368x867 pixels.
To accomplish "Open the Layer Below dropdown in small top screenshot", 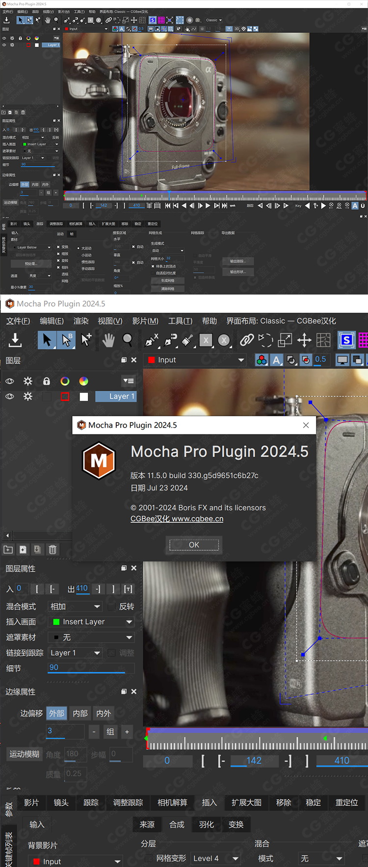I will pos(31,247).
